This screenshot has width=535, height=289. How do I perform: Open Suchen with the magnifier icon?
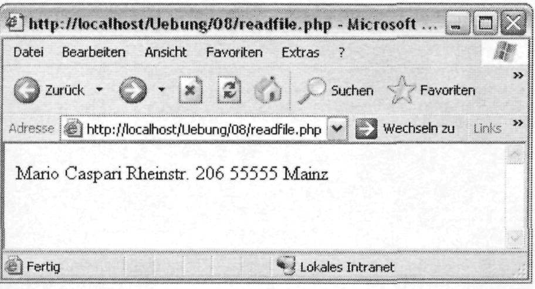(312, 90)
